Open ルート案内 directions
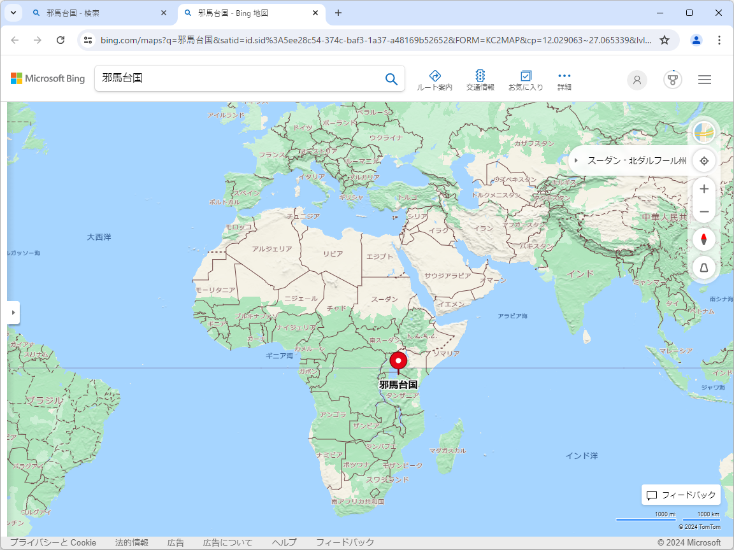Image resolution: width=734 pixels, height=550 pixels. pyautogui.click(x=435, y=80)
